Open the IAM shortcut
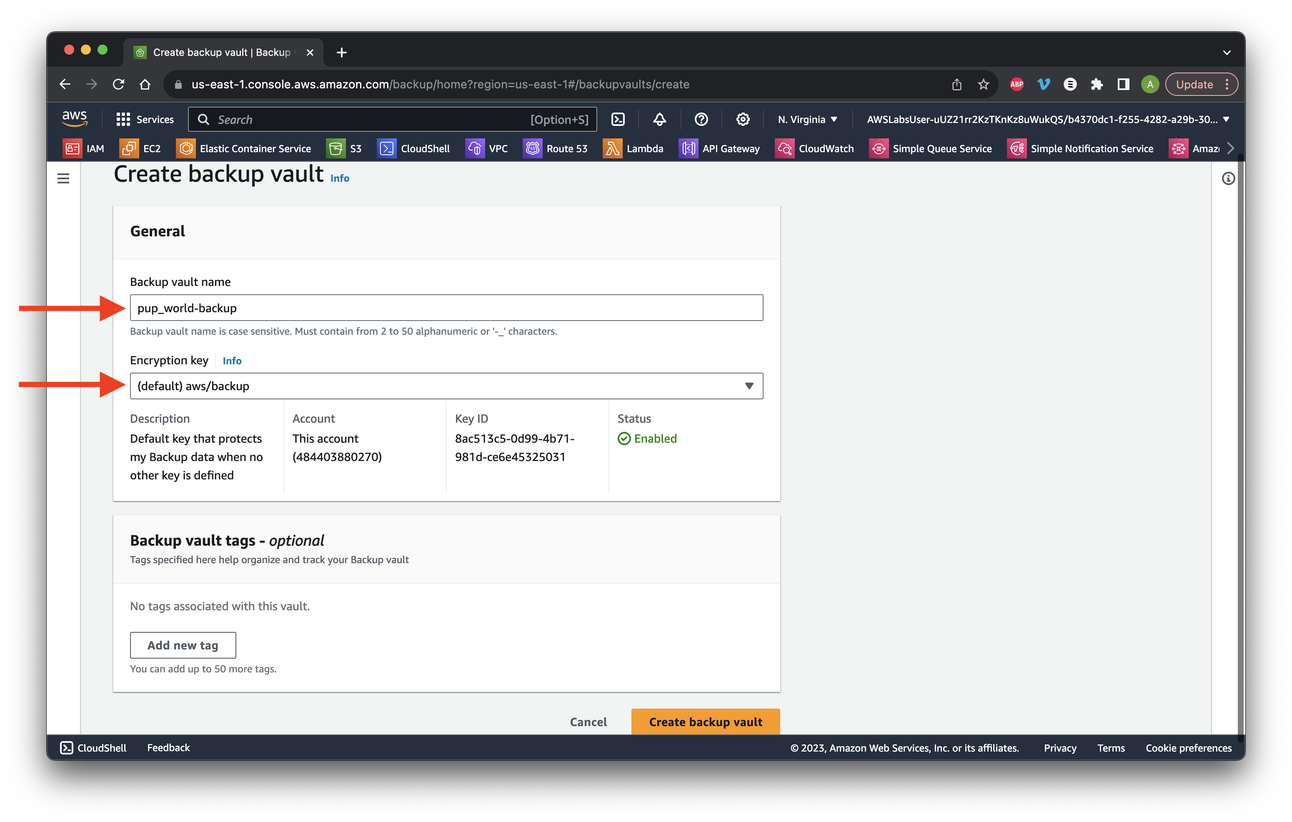 [84, 149]
